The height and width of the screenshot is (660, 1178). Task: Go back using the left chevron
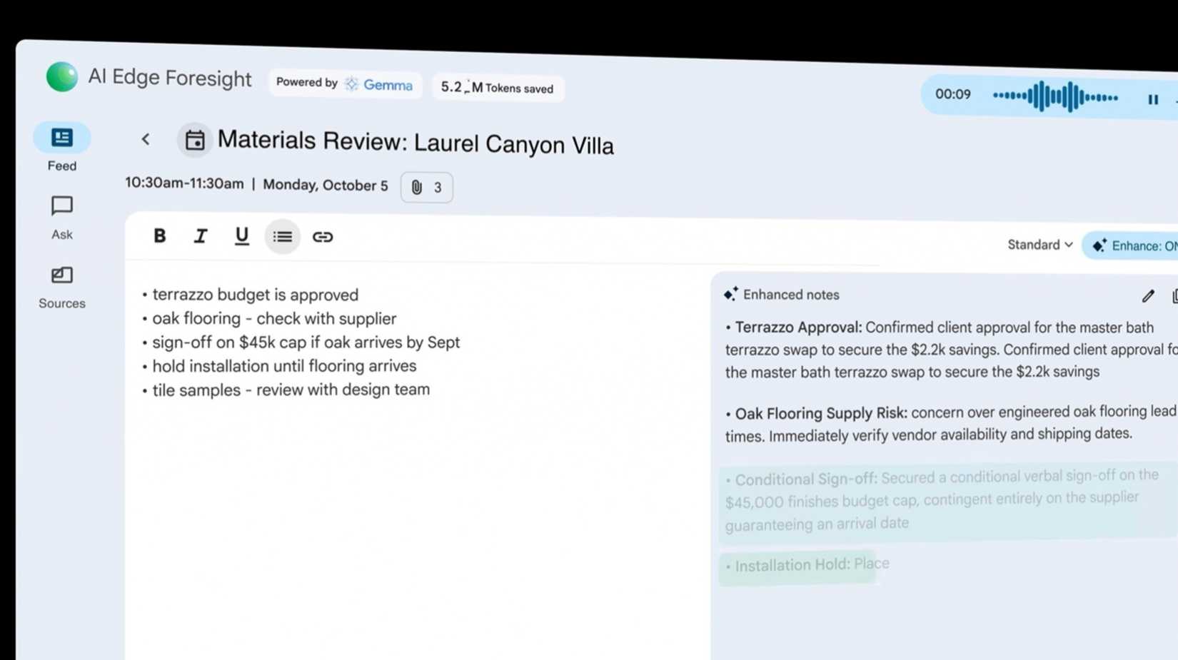(x=146, y=139)
